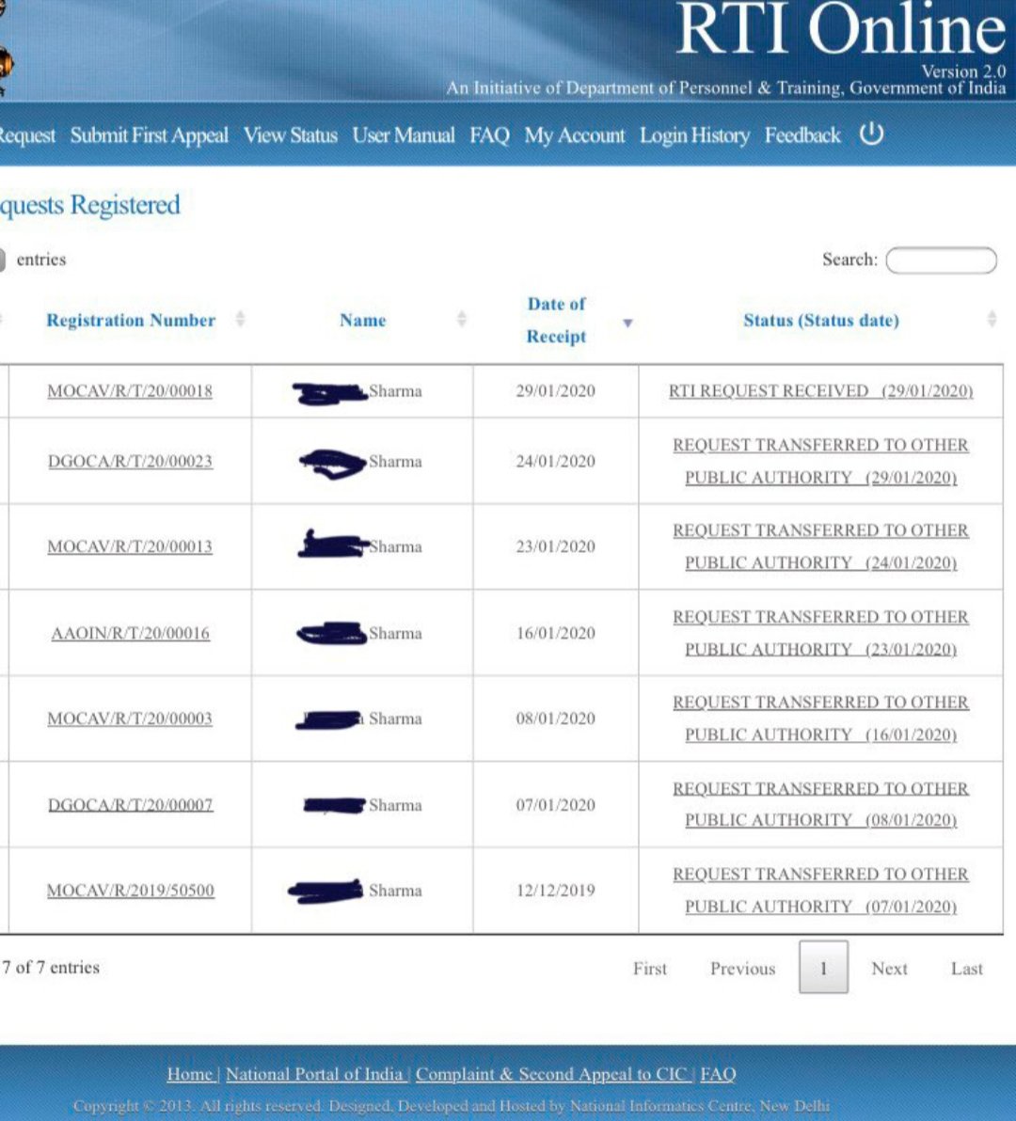Open transferred status dated (07/01/2020)
The width and height of the screenshot is (1016, 1121).
821,891
